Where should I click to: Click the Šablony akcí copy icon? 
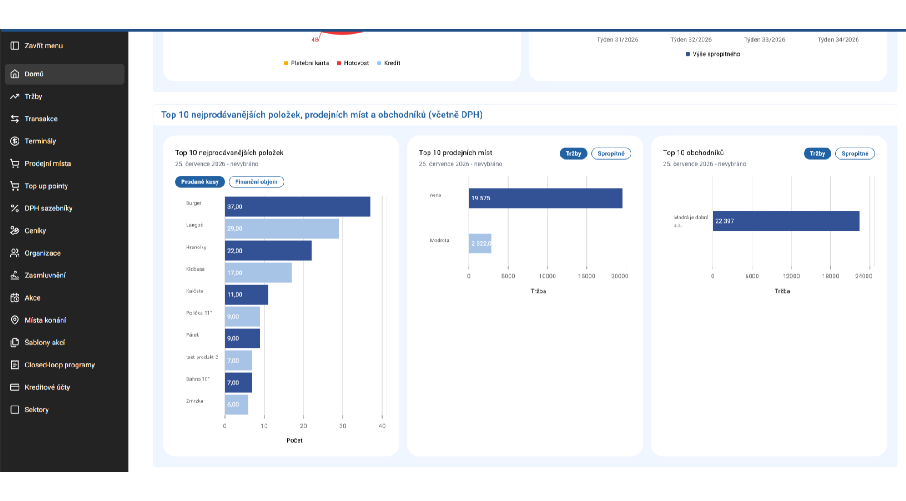(x=15, y=343)
